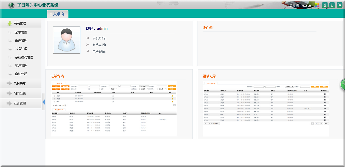Select 账号管理 from the sidebar menu
Image resolution: width=345 pixels, height=167 pixels.
pos(21,49)
